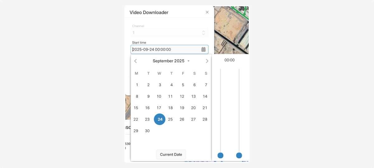Click the left vertical time slider handle

[x=220, y=155]
